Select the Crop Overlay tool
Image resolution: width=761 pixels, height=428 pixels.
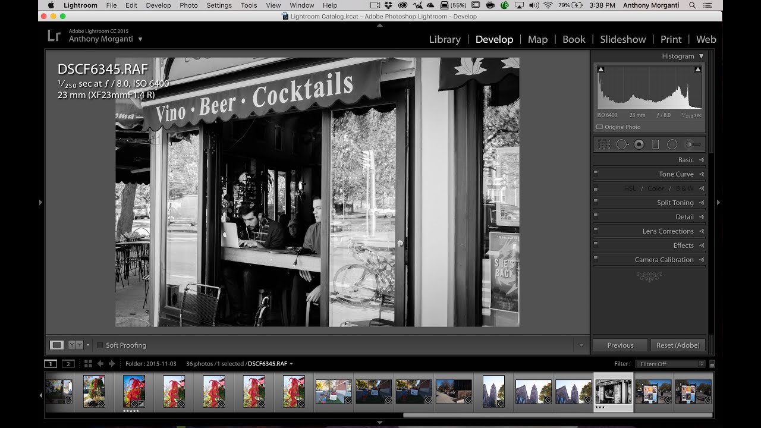604,144
